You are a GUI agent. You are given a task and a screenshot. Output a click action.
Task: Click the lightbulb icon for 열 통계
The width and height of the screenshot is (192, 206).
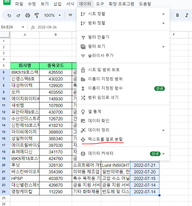click(x=83, y=112)
